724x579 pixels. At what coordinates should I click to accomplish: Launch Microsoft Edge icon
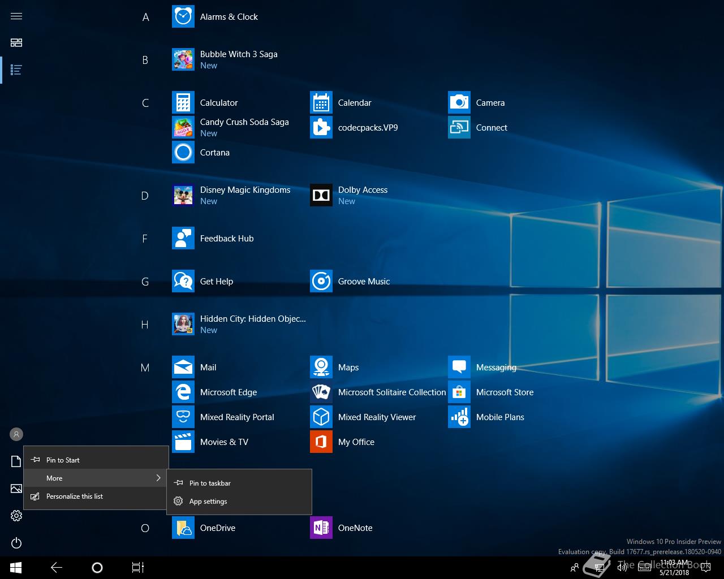click(x=183, y=392)
